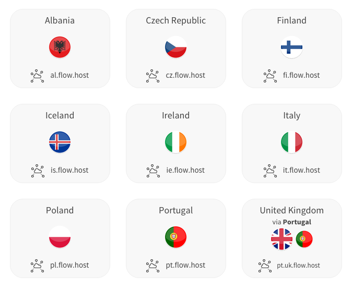Select the Portugal card's flag icon
The image size is (352, 289).
pyautogui.click(x=176, y=237)
